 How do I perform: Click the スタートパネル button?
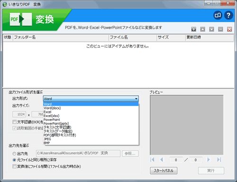pyautogui.click(x=164, y=171)
